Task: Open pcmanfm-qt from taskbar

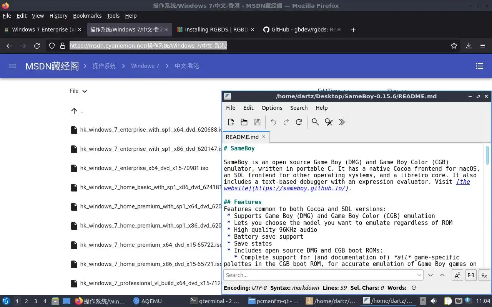Action: coord(274,301)
